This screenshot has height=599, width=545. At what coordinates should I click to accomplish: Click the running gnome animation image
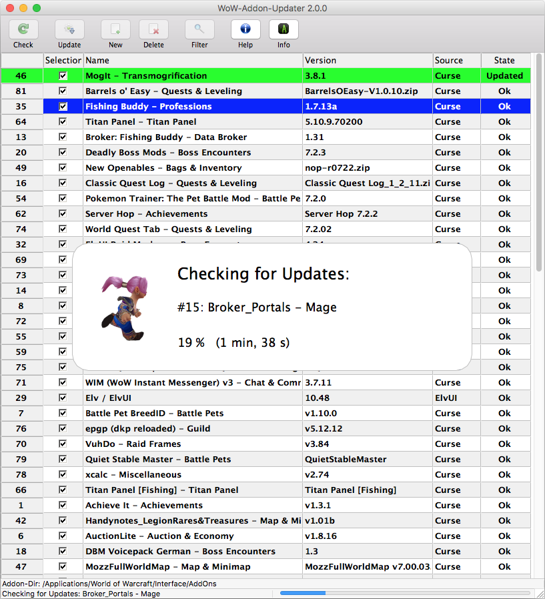[125, 308]
